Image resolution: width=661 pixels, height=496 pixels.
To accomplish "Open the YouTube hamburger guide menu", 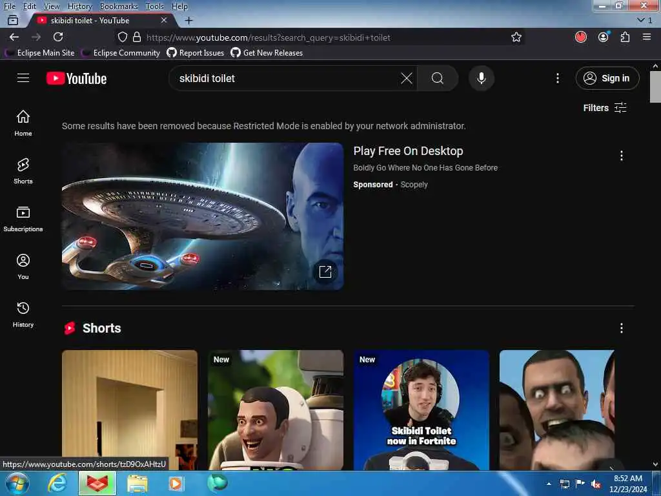I will point(23,78).
